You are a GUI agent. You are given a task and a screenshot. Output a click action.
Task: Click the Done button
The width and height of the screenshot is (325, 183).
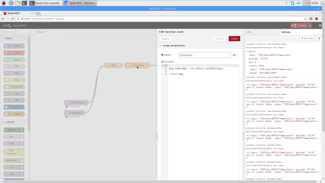coord(234,39)
